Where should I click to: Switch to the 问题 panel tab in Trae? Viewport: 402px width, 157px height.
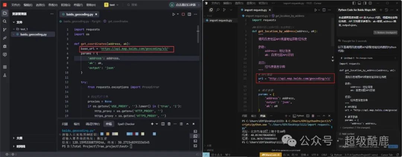click(65, 124)
